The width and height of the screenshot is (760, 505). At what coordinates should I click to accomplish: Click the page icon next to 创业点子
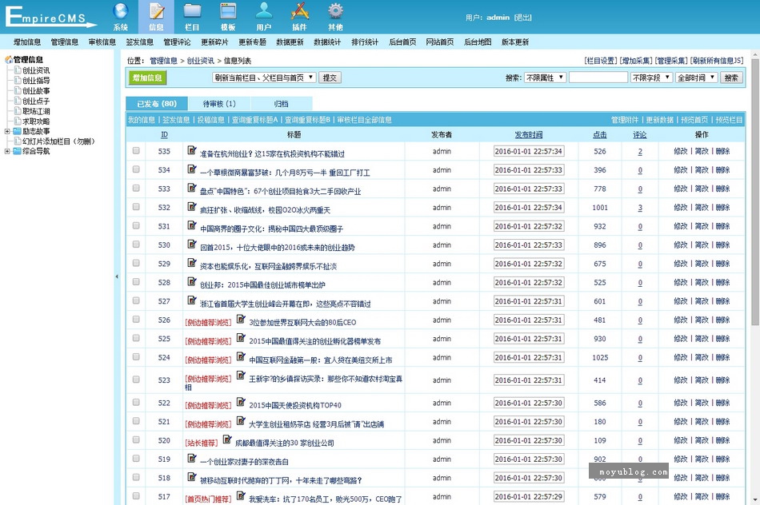18,101
